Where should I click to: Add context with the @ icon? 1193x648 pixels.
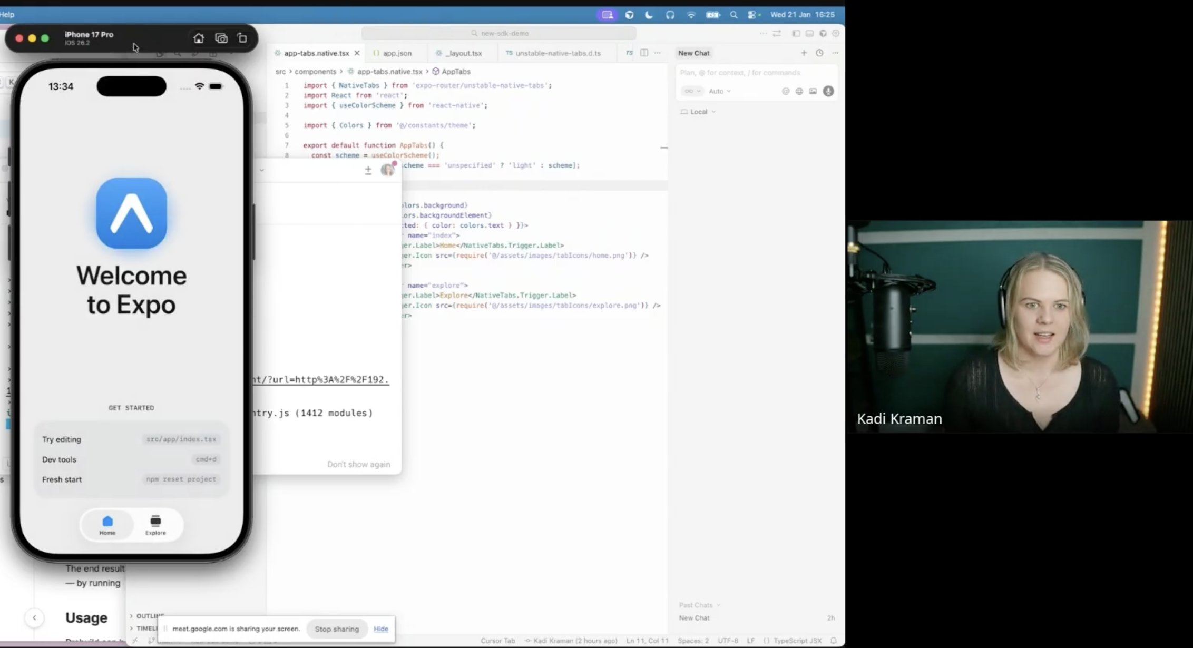point(786,91)
